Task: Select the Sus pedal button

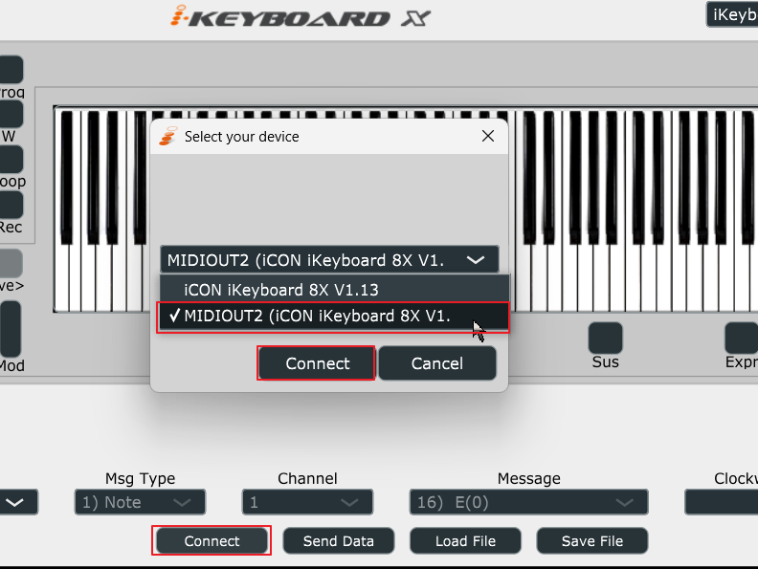Action: [x=605, y=338]
